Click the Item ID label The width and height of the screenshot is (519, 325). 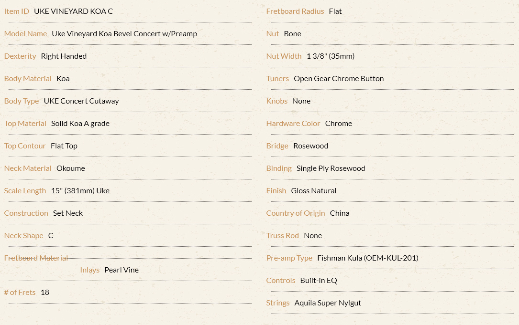point(17,11)
